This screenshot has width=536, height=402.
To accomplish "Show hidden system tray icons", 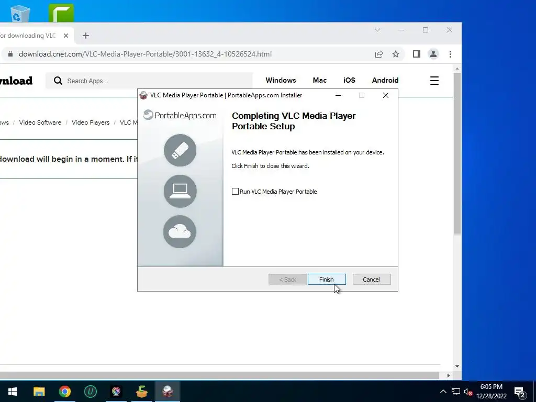I will click(x=443, y=392).
